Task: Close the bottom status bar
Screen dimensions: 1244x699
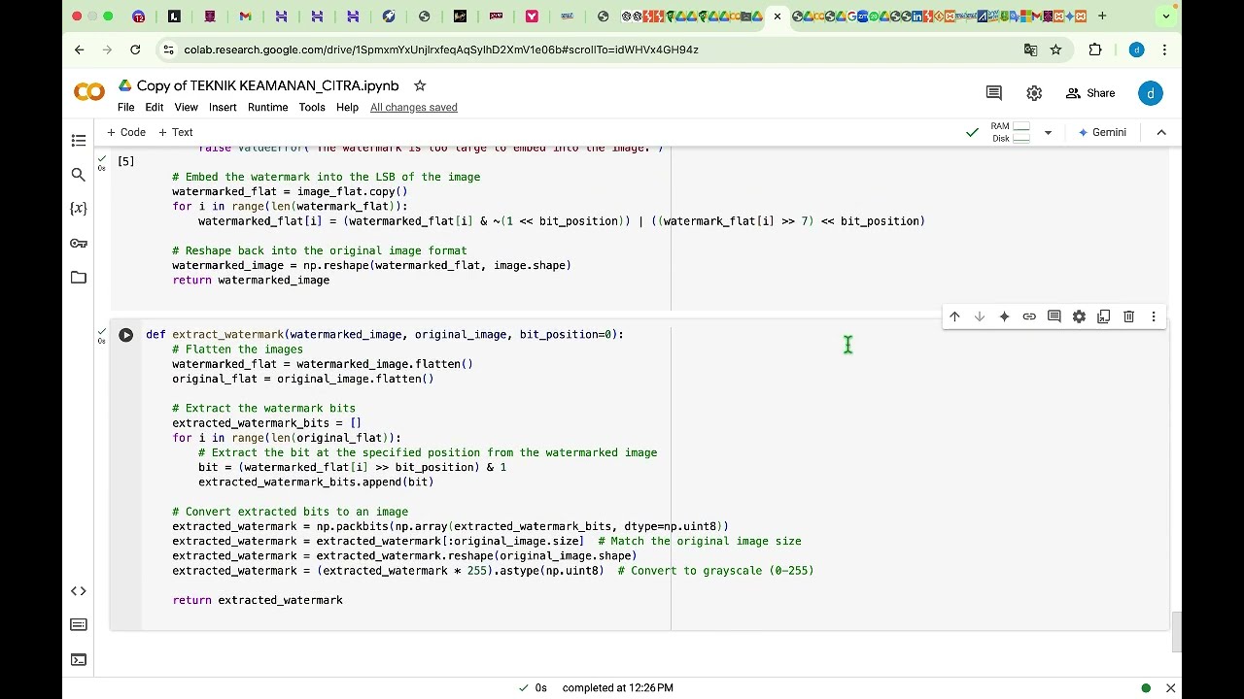Action: point(1170,687)
